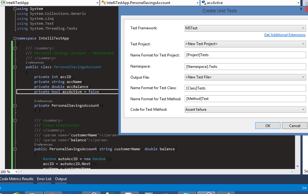Click the Name Format for Test Method field
The height and width of the screenshot is (194, 308).
245,99
